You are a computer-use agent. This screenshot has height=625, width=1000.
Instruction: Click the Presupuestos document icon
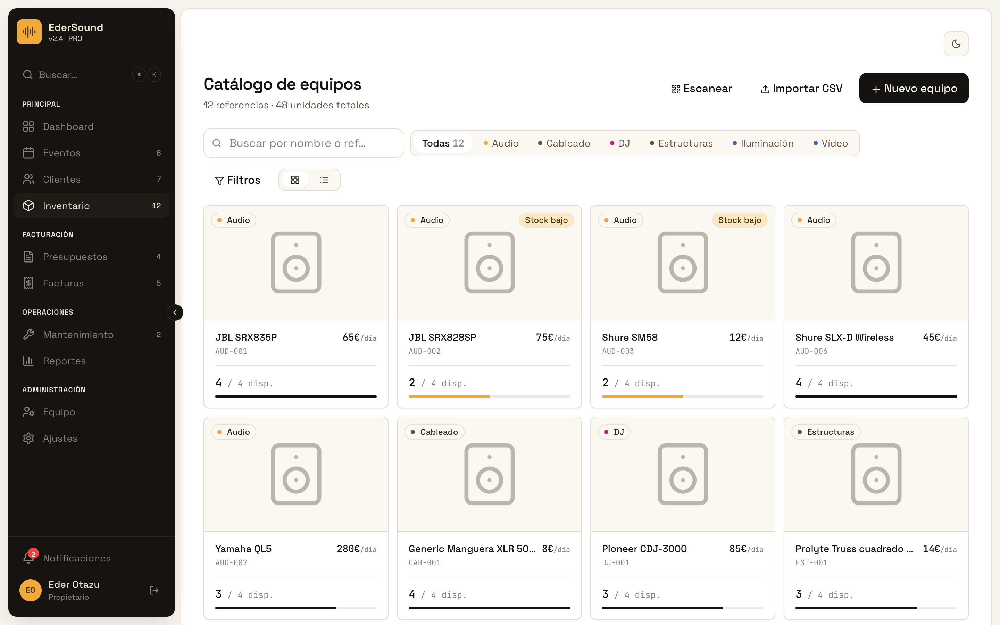tap(28, 257)
